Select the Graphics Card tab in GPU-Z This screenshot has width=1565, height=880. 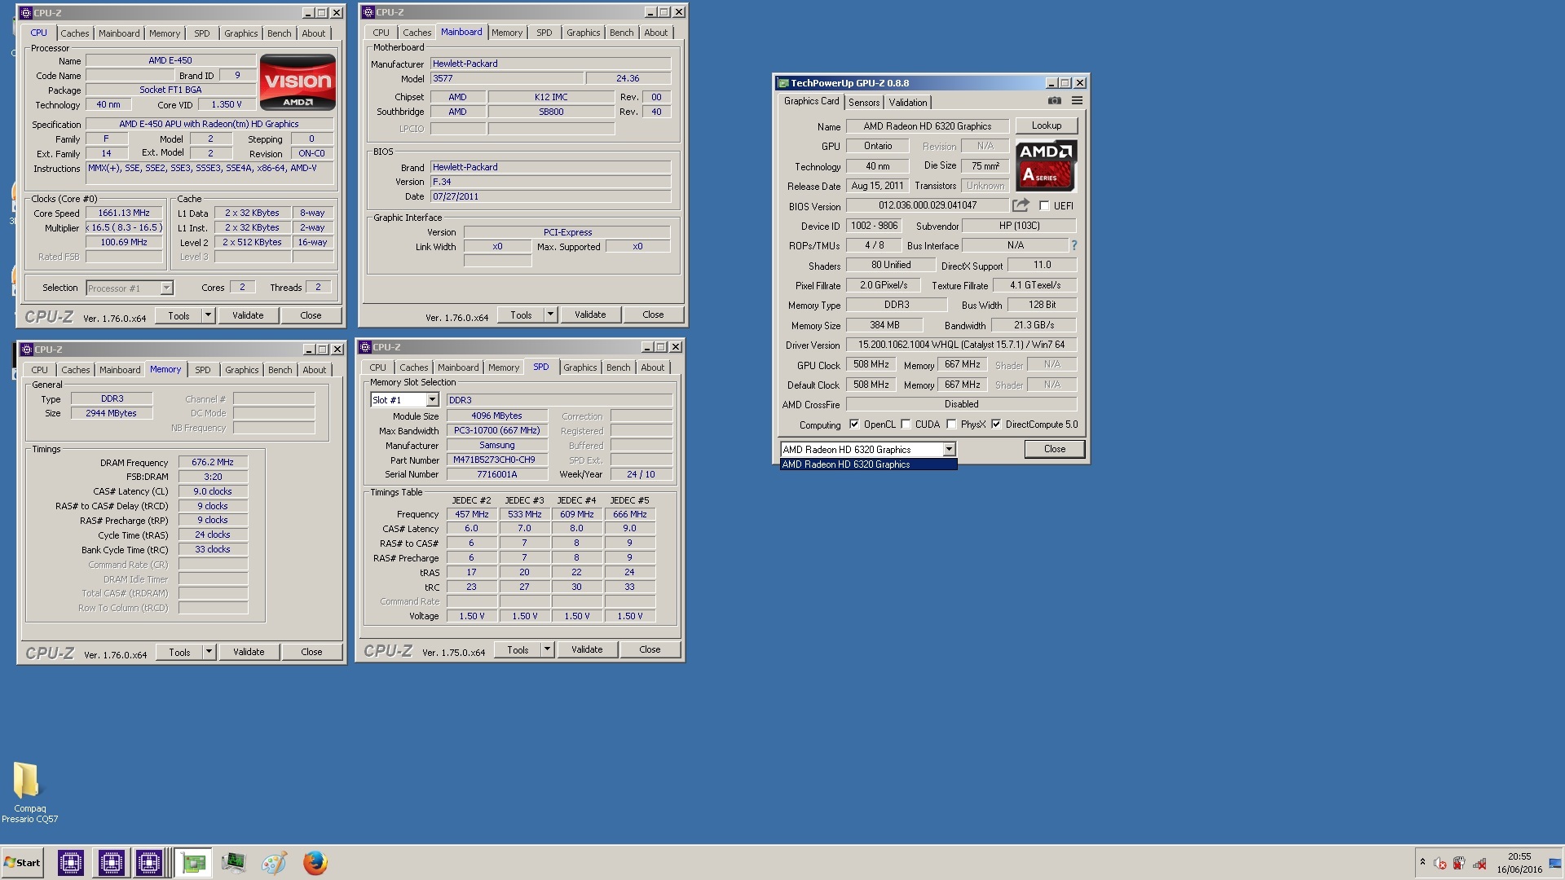pyautogui.click(x=811, y=101)
